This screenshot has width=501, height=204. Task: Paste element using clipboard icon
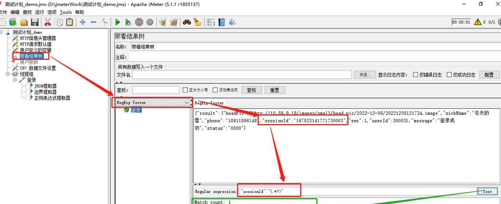click(x=69, y=22)
